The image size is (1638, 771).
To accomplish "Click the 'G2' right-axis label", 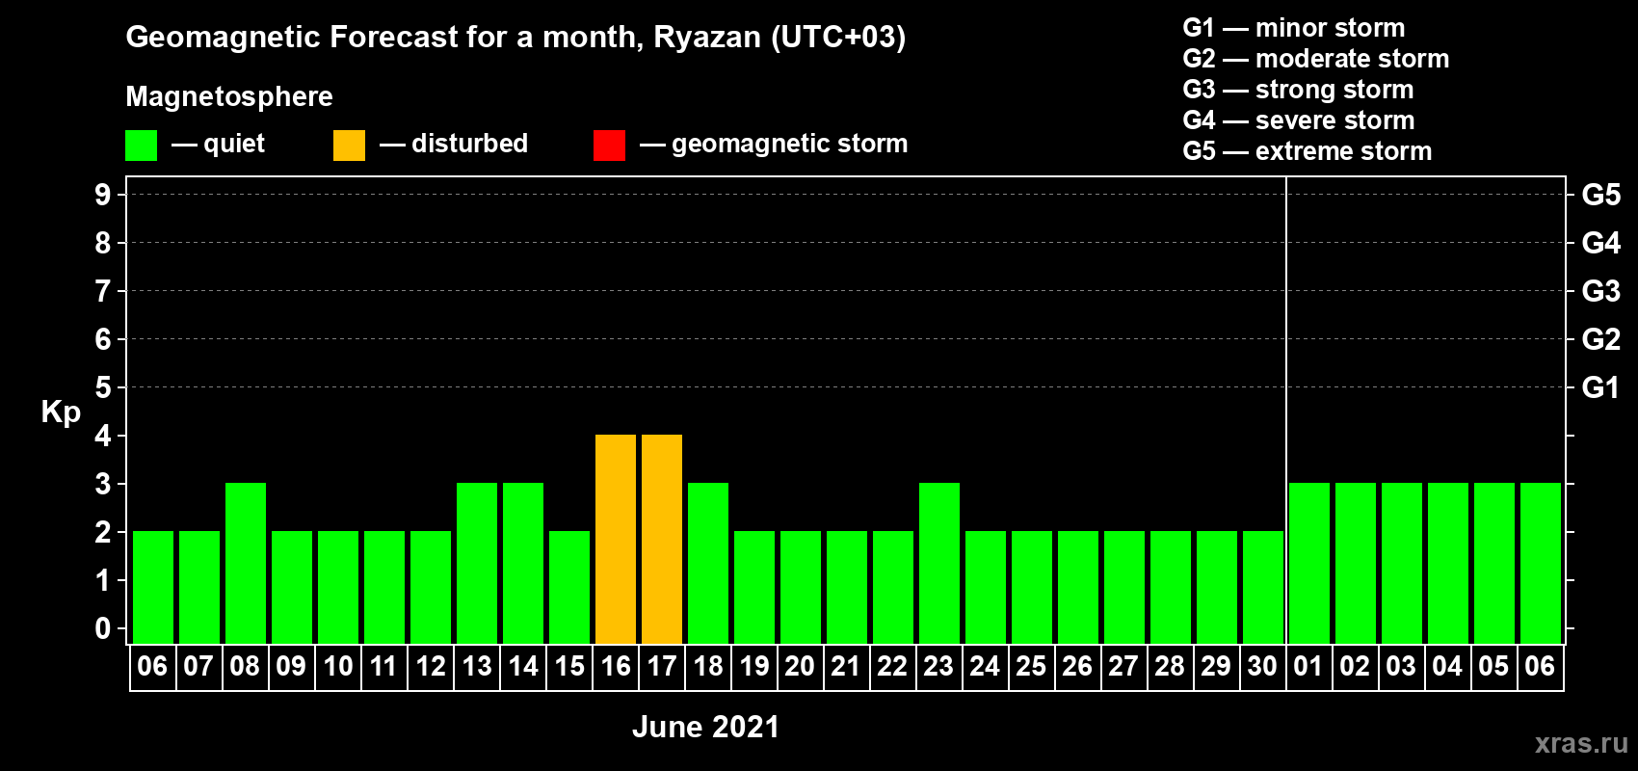I will point(1601,339).
